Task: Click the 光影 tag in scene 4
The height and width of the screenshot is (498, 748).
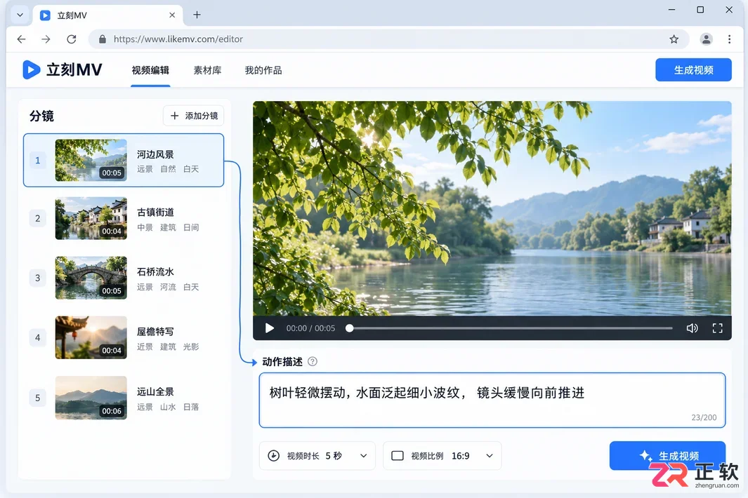Action: point(191,347)
